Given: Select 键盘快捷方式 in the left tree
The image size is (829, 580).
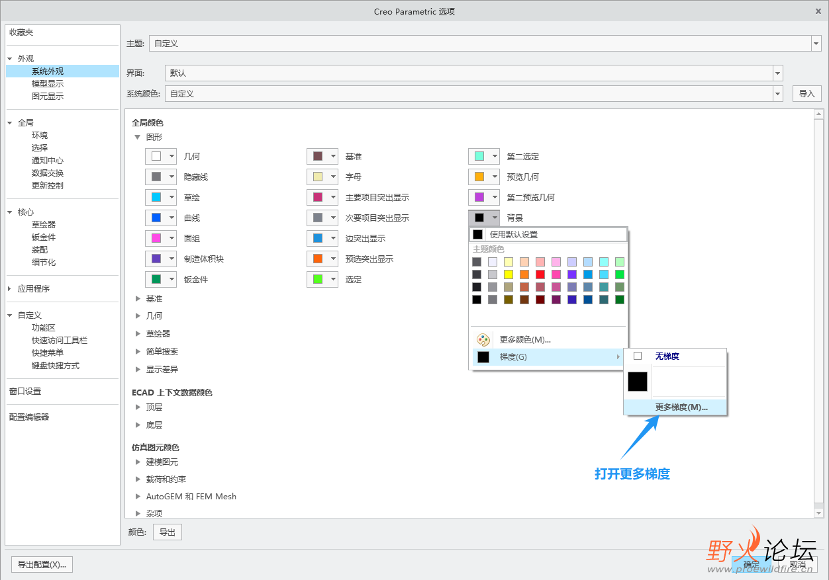Looking at the screenshot, I should 56,366.
